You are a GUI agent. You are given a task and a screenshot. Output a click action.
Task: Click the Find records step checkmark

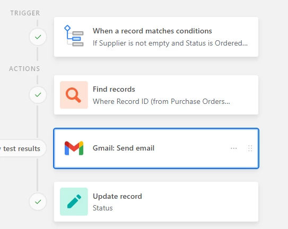pos(38,95)
